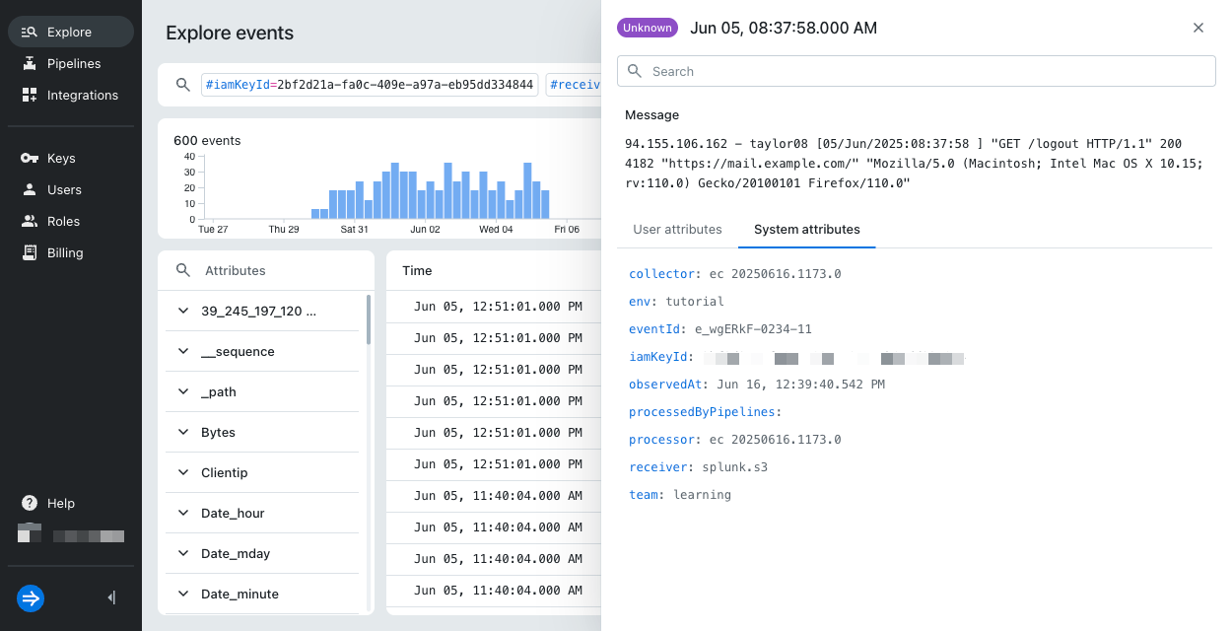The image size is (1232, 631).
Task: Click the attributes list scrollbar
Action: (x=369, y=318)
